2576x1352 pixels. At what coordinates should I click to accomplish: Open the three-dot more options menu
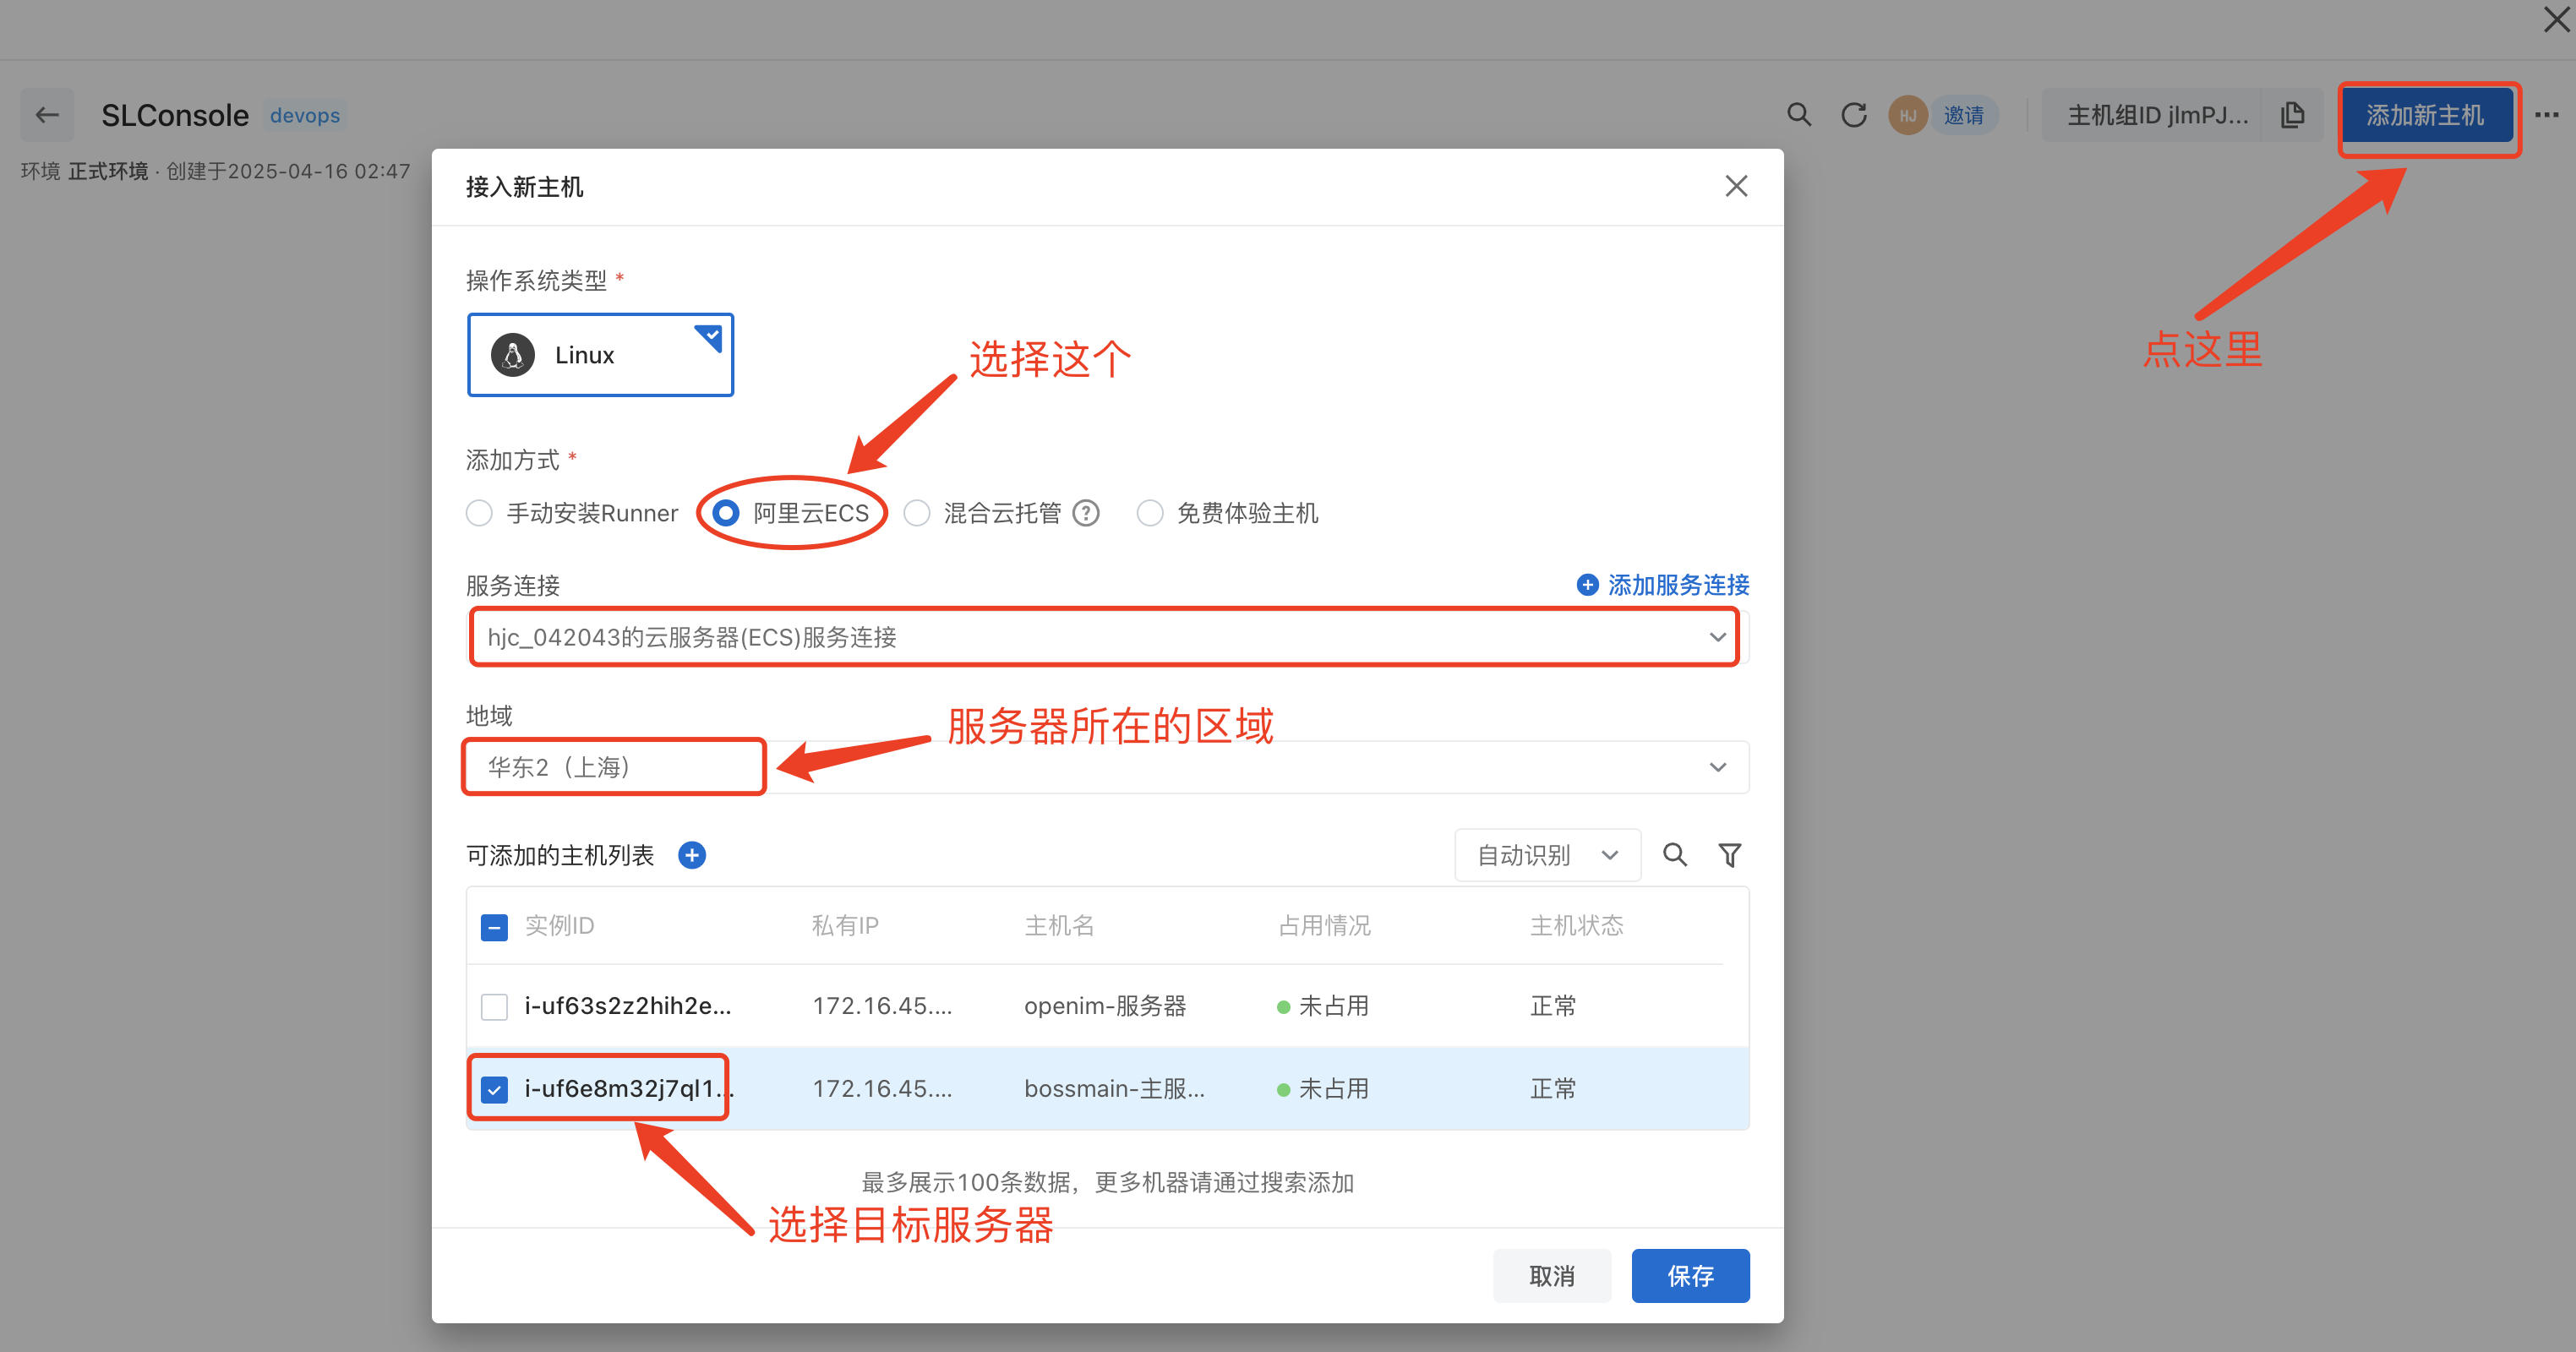point(2547,115)
